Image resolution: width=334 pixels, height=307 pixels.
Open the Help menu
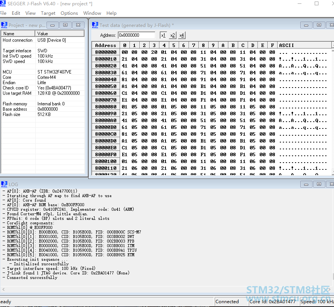(x=111, y=13)
